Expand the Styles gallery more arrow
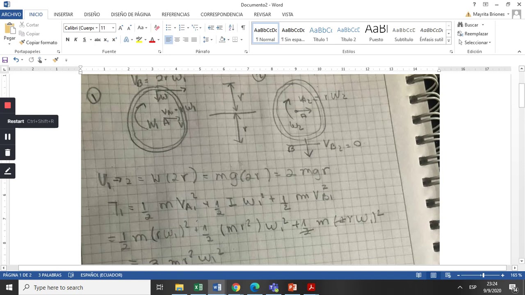Image resolution: width=525 pixels, height=295 pixels. click(449, 41)
